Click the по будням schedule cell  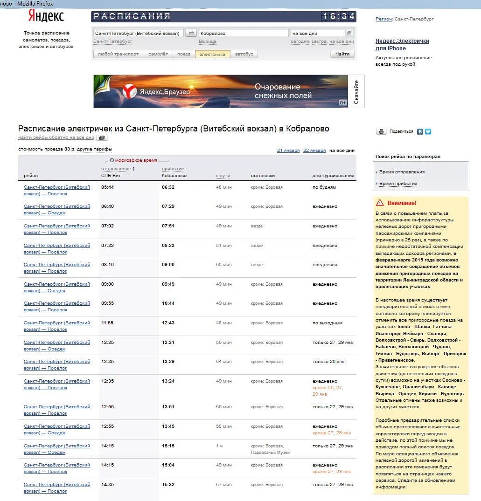coord(324,187)
